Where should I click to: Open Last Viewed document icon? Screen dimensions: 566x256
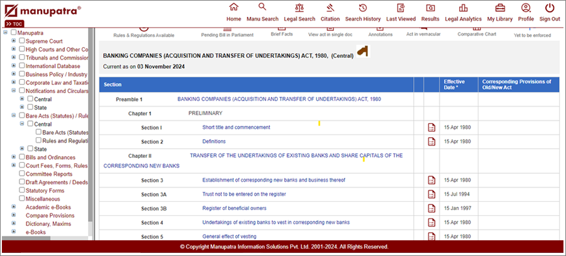(401, 8)
